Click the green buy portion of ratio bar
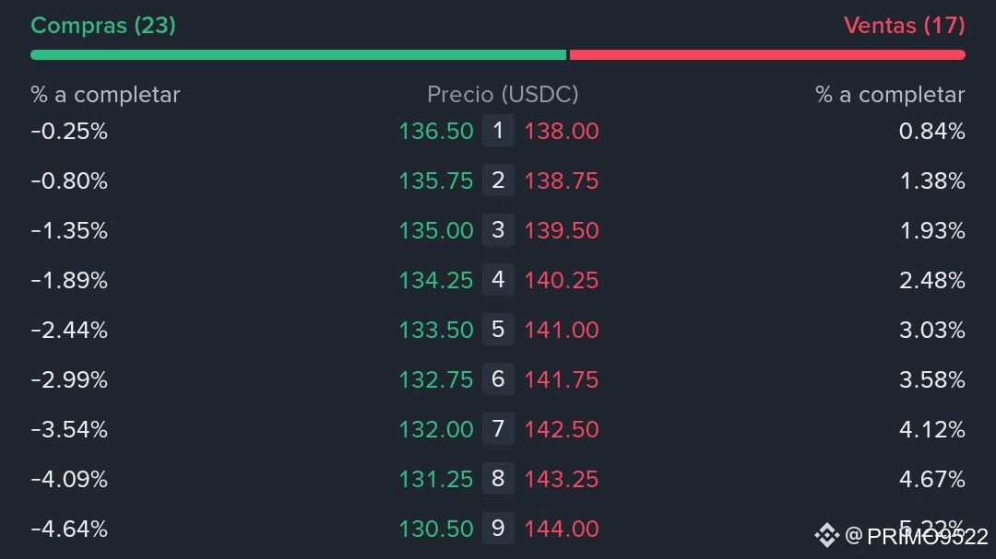The height and width of the screenshot is (559, 996). tap(298, 55)
